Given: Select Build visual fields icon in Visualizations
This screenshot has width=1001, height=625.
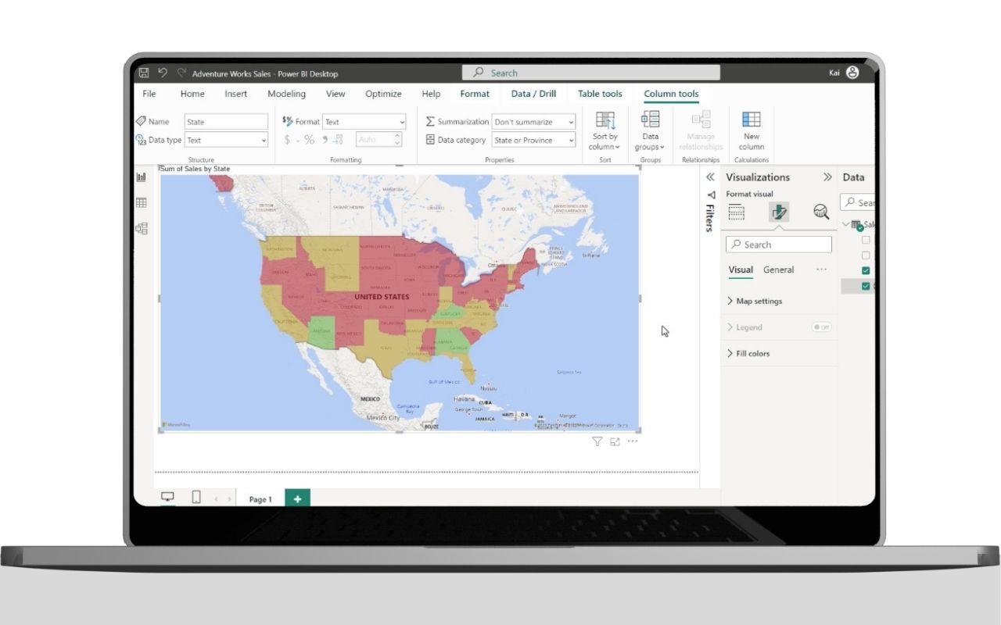Looking at the screenshot, I should click(736, 212).
